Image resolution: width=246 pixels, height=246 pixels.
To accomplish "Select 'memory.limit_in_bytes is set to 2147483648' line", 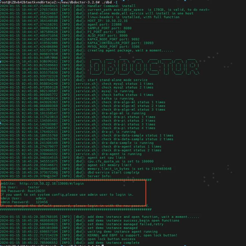I will pyautogui.click(x=130, y=169).
